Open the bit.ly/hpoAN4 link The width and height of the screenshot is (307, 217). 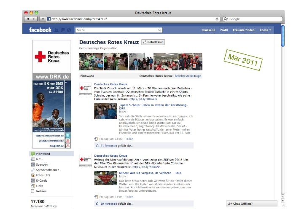[x=146, y=167]
